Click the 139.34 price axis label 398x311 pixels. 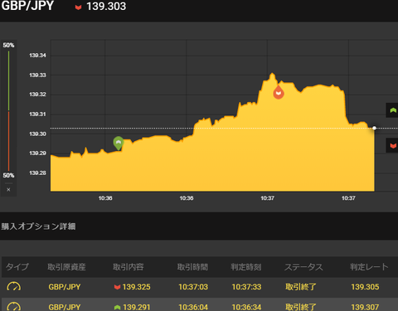[37, 56]
